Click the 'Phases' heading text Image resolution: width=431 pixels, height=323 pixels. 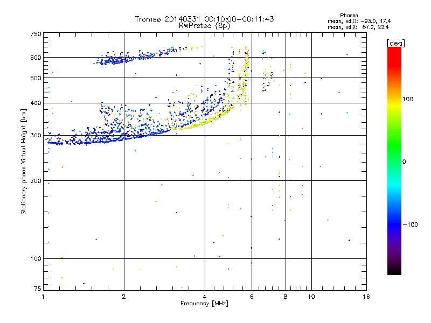pyautogui.click(x=349, y=16)
